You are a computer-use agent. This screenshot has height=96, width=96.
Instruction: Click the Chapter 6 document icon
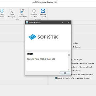pyautogui.click(x=56, y=78)
